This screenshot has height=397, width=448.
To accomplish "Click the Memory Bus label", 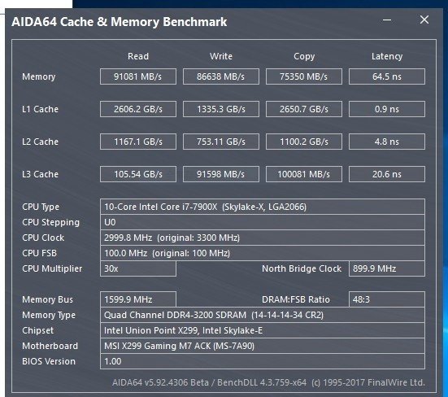I will click(x=47, y=299).
